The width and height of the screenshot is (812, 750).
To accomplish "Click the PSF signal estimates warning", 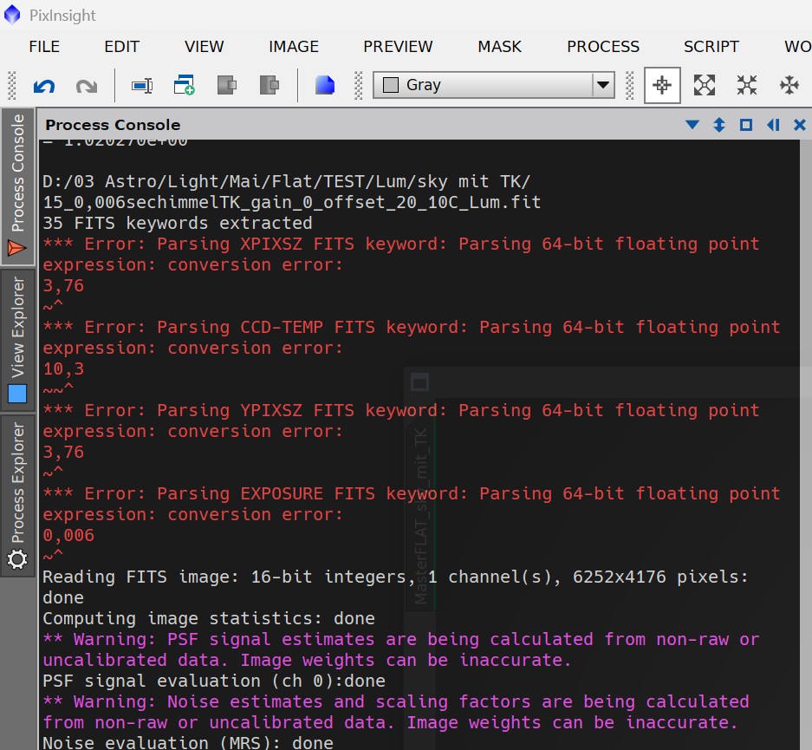I will tap(401, 649).
